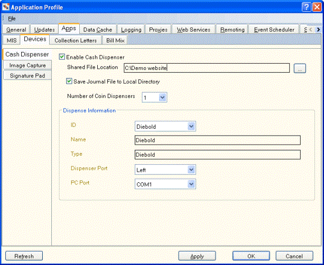324x265 pixels.
Task: Click the Cancel button
Action: tap(294, 256)
